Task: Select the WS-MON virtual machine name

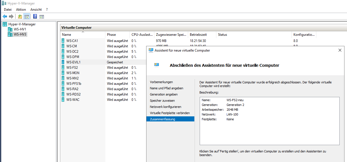Action: (73, 73)
